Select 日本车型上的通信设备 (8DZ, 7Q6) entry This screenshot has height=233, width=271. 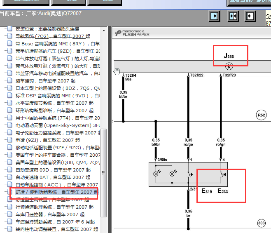(x=58, y=88)
